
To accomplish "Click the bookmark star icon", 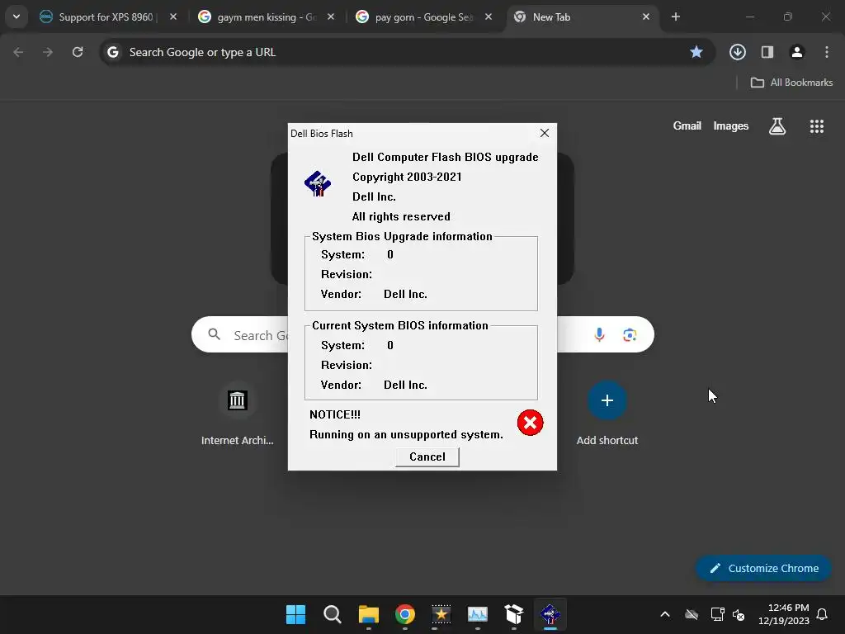I will click(x=696, y=52).
